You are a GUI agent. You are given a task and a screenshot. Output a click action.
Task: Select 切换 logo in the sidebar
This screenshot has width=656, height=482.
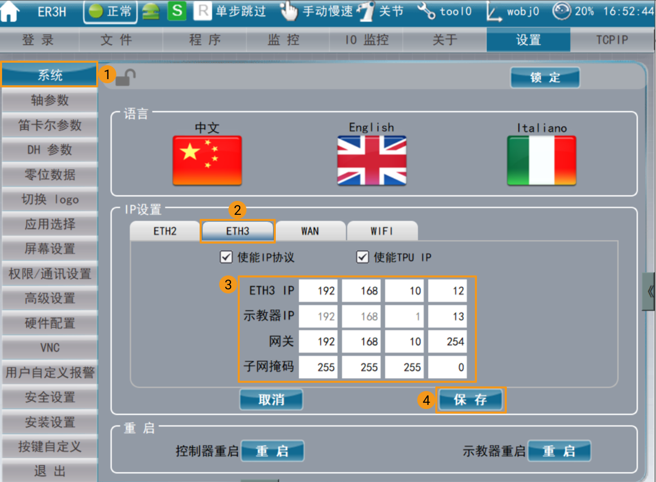(x=49, y=199)
